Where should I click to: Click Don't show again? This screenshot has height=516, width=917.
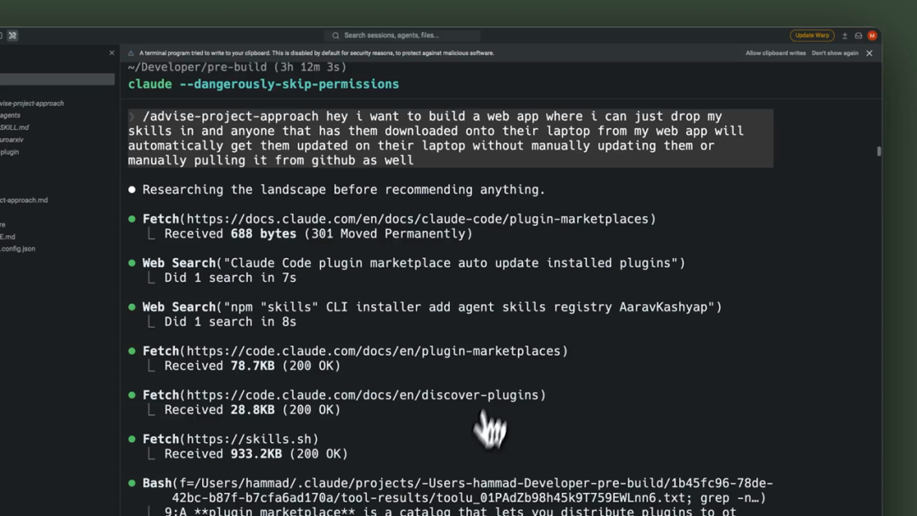tap(835, 53)
